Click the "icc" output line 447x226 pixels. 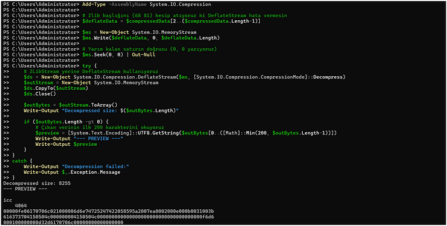[8, 200]
